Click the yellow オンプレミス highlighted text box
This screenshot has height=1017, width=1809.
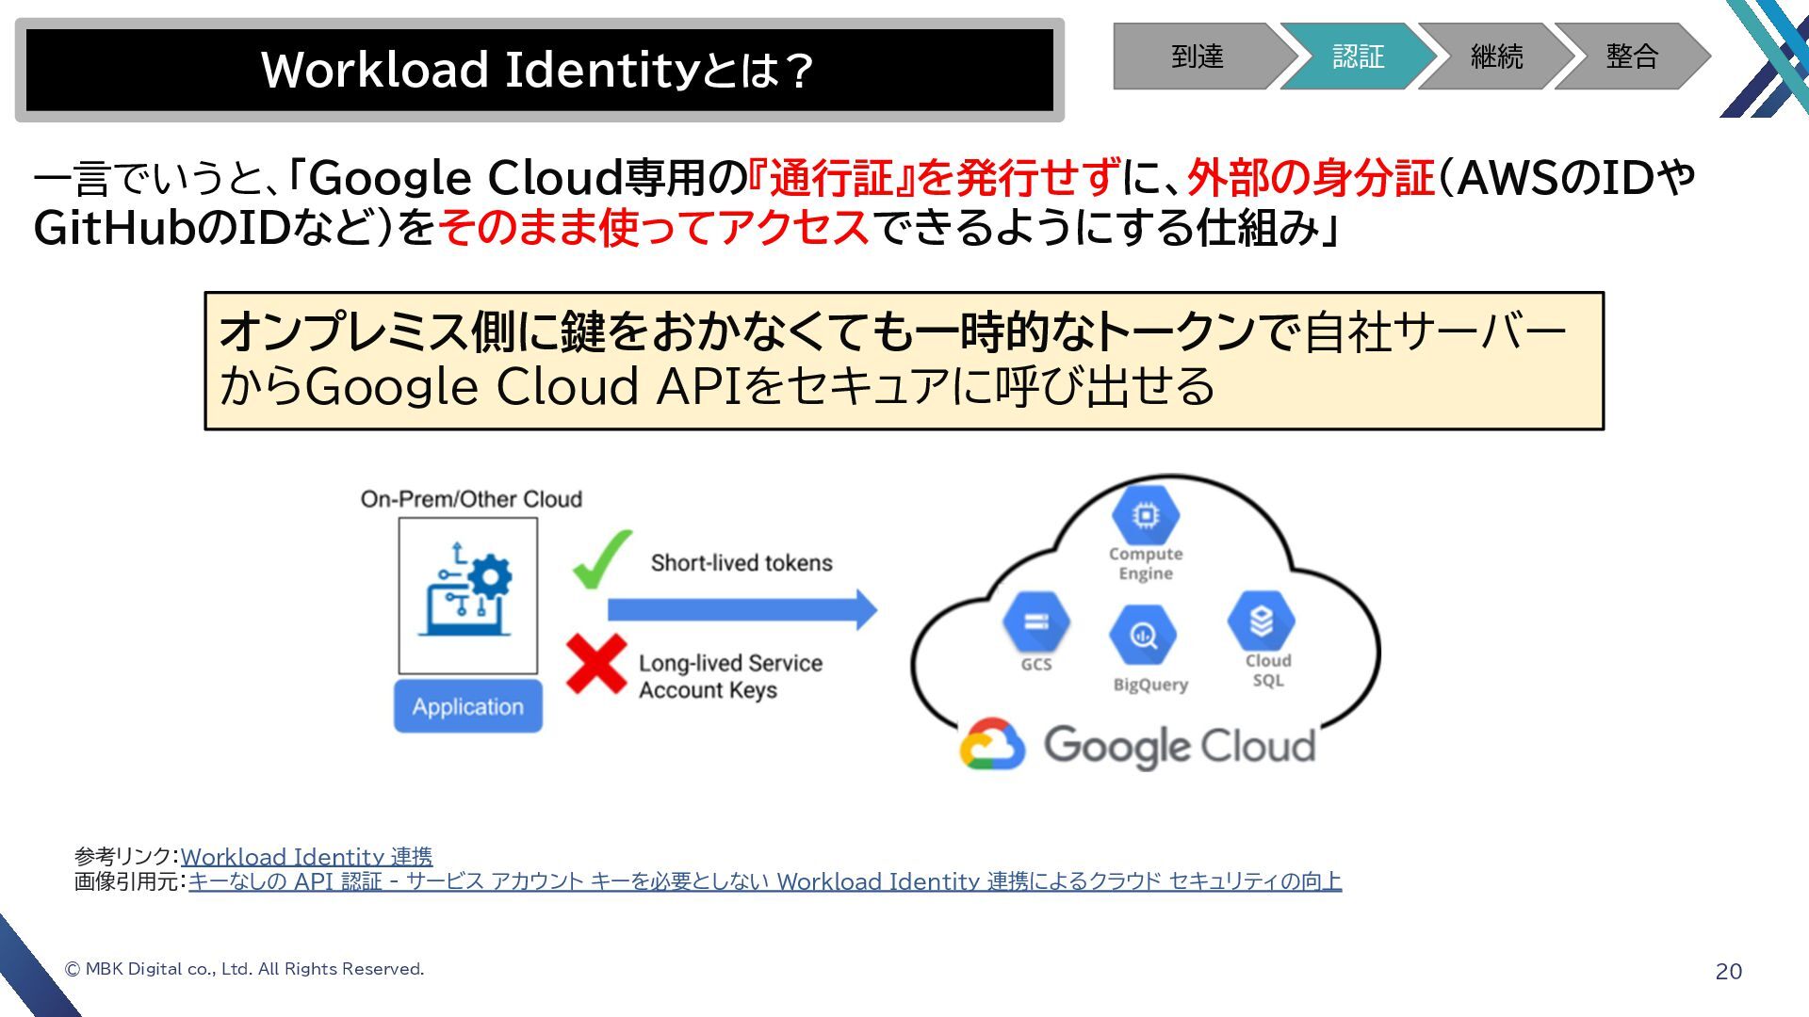904,361
